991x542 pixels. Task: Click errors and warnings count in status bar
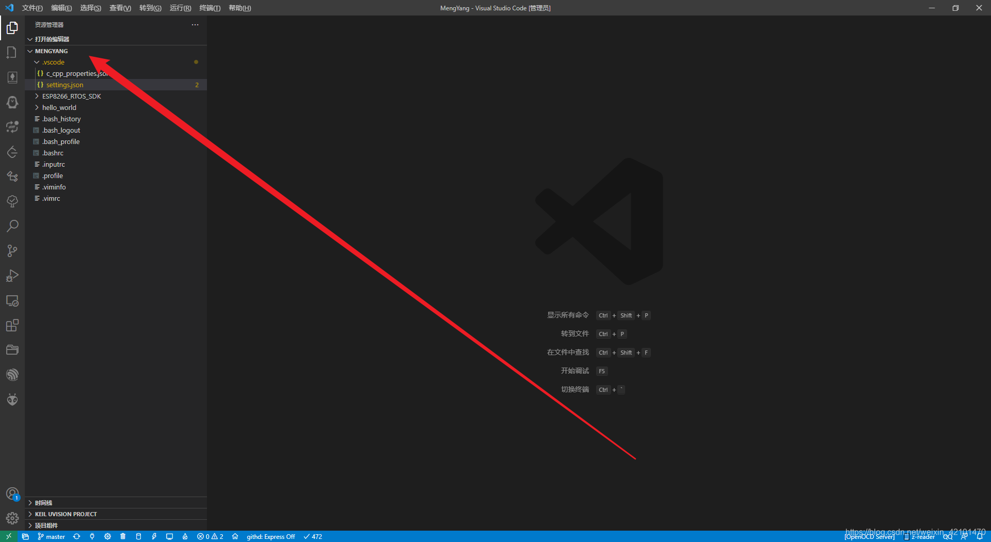210,536
